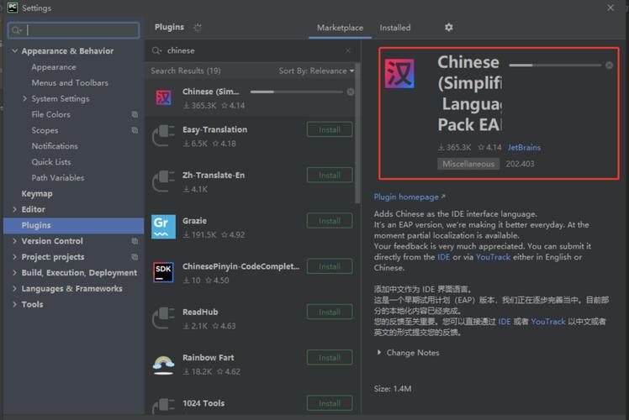Expand the Tools settings section

pos(15,304)
